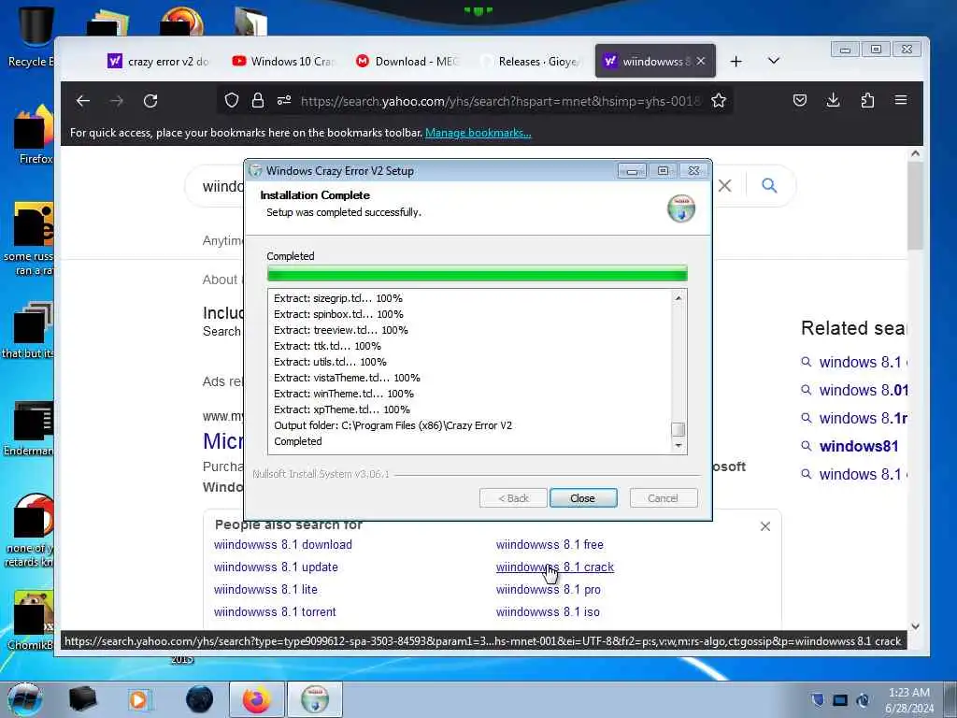Expand the list all tabs chevron

point(773,61)
